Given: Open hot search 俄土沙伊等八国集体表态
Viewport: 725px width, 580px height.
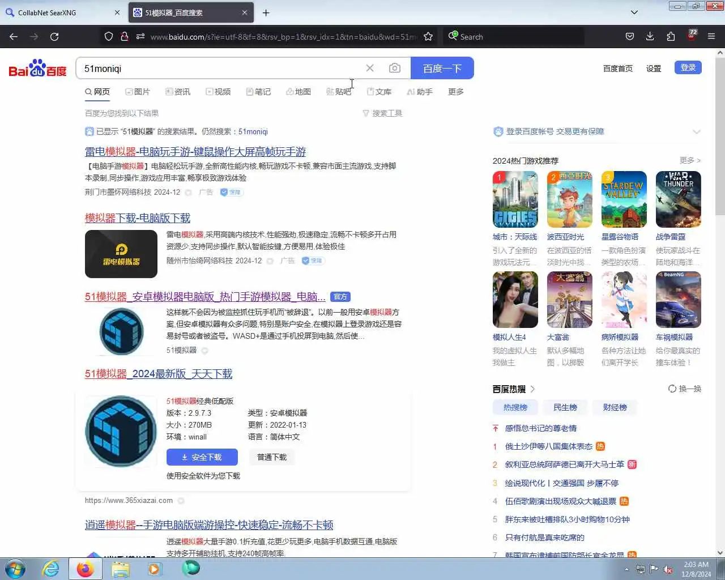Looking at the screenshot, I should (549, 446).
